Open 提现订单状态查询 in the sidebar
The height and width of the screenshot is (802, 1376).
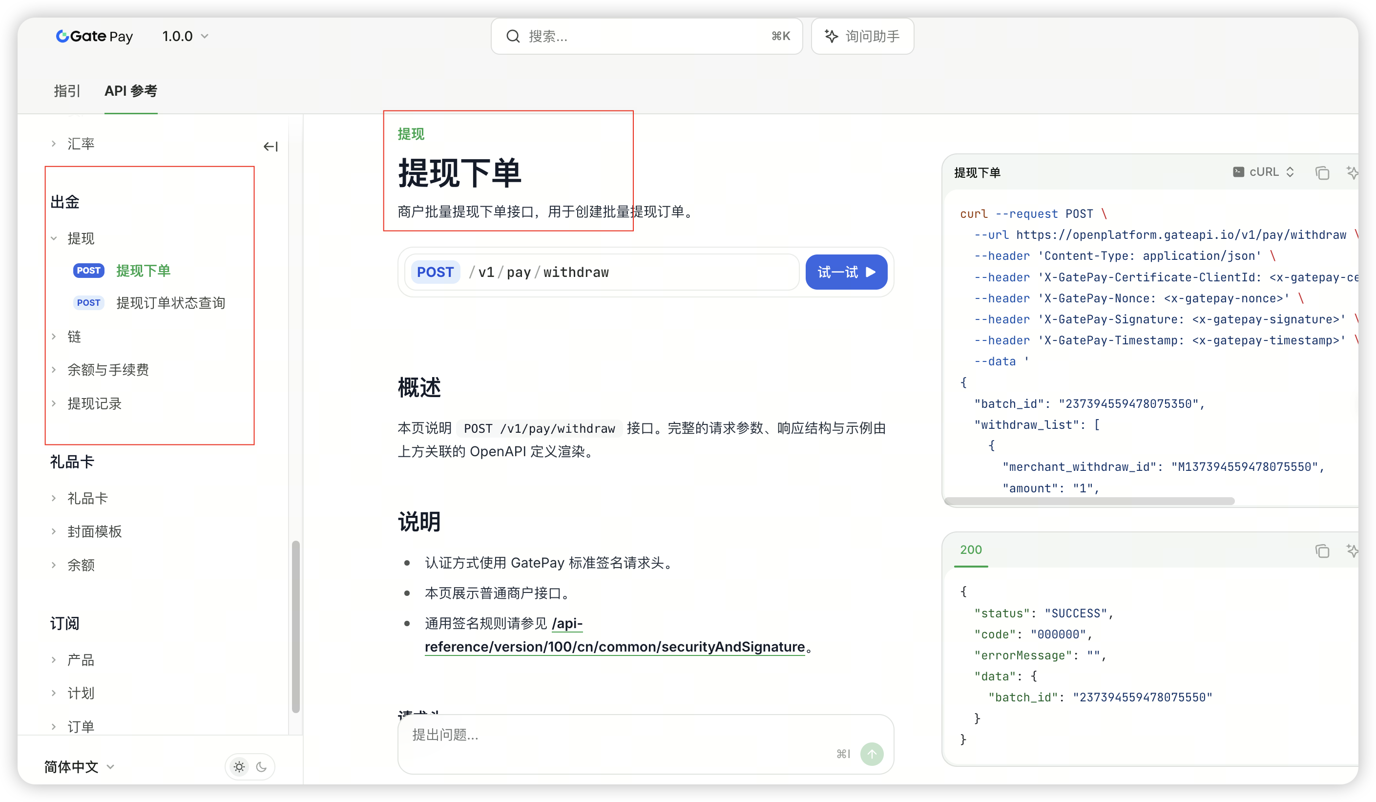[170, 303]
